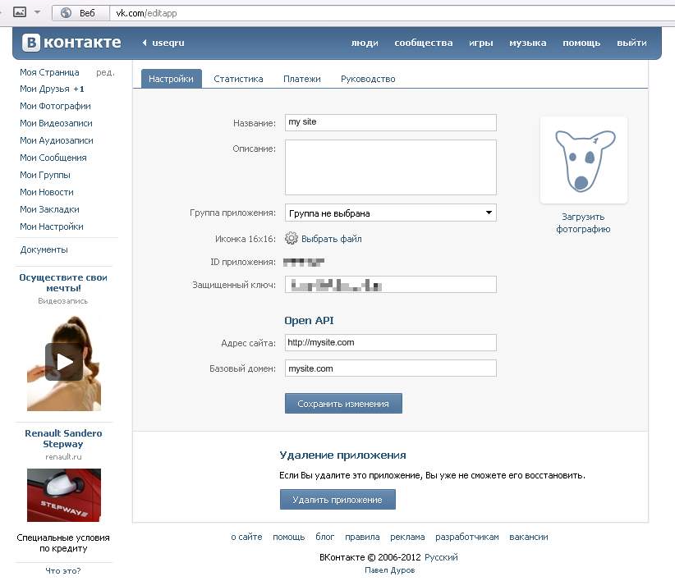Screen dimensions: 675x581
Task: Click the Защищенный ключ field
Action: point(390,284)
